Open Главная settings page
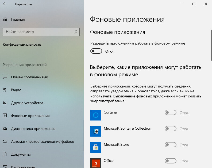This screenshot has width=212, height=168. (18, 19)
